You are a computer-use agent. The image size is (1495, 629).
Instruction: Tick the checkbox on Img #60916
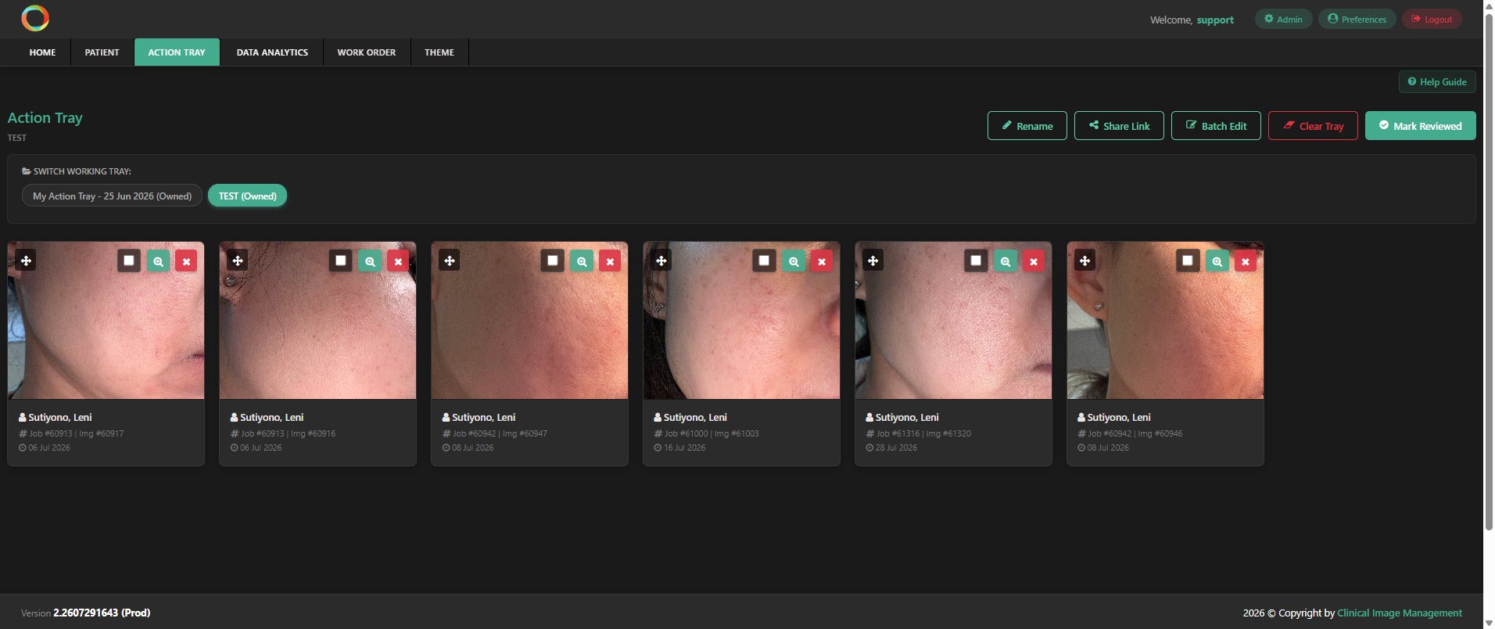[x=341, y=261]
